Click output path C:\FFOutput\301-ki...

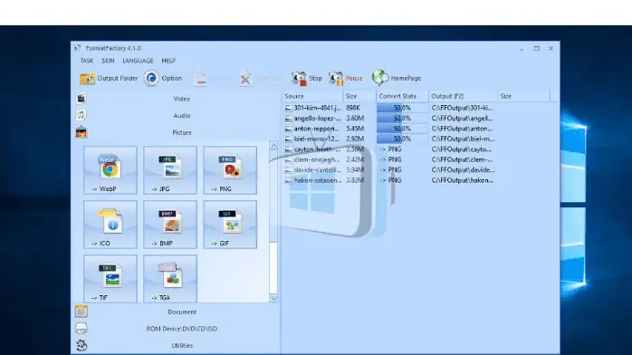[462, 108]
